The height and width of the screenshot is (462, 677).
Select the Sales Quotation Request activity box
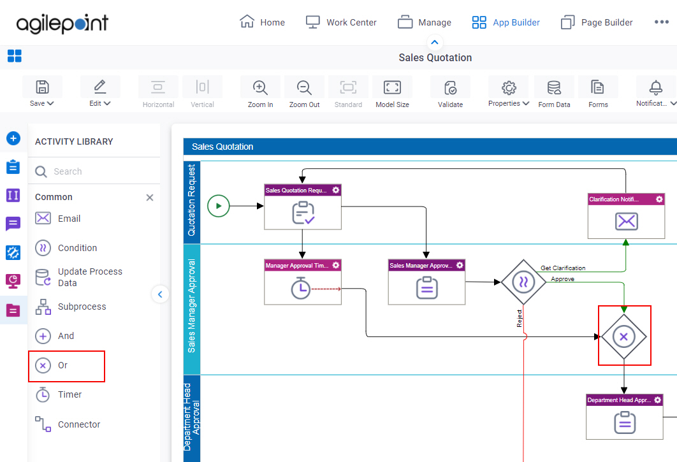click(x=303, y=207)
